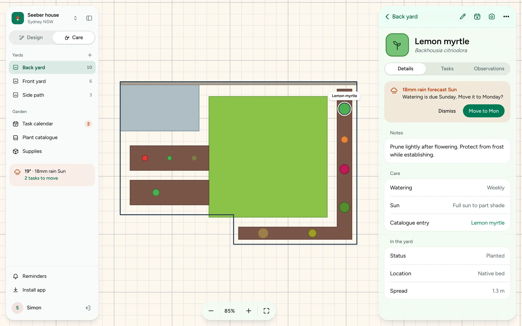Viewport: 522px width, 326px height.
Task: Click the 2 tasks to move link
Action: pos(41,178)
